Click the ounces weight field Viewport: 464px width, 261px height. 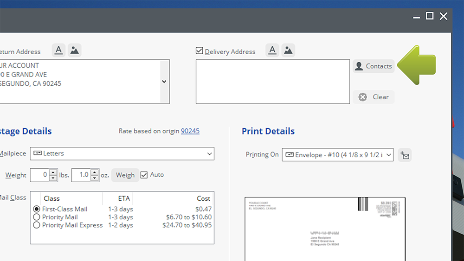(x=80, y=175)
